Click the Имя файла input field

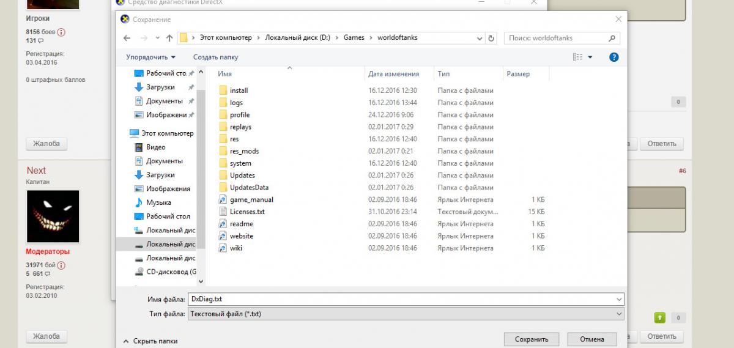coord(401,300)
